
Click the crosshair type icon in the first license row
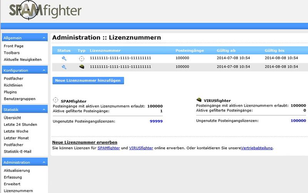click(82, 58)
